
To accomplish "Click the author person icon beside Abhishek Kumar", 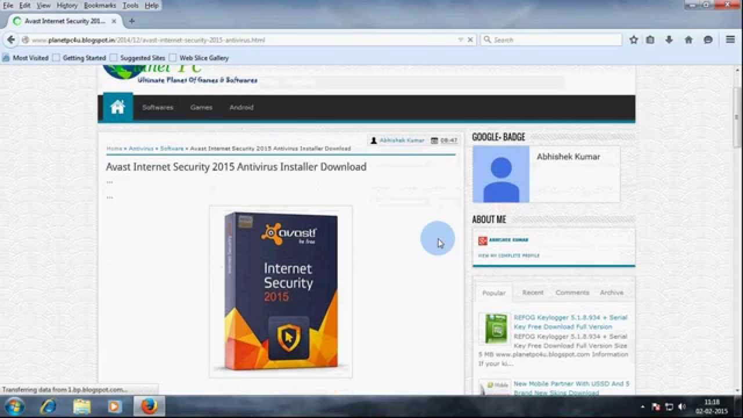I will 374,140.
